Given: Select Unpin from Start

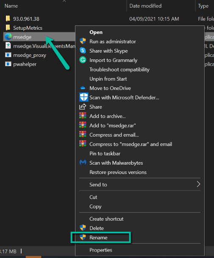Looking at the screenshot, I should (108, 79).
